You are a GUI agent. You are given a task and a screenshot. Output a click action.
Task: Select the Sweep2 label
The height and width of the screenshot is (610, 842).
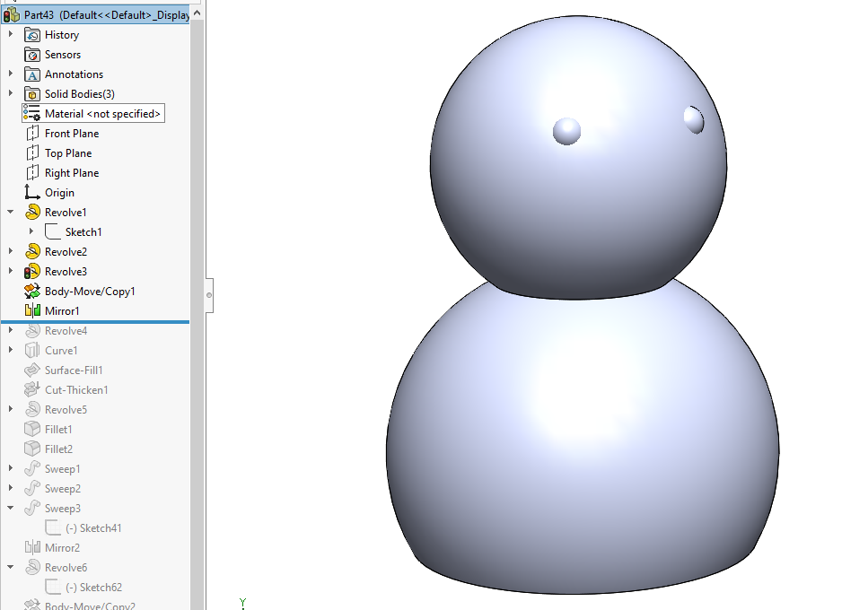62,489
